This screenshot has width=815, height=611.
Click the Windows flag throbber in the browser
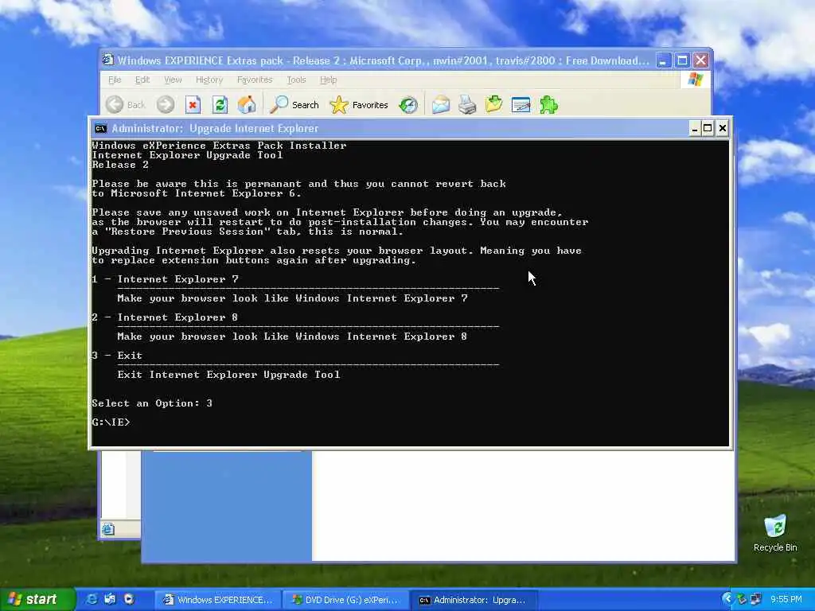tap(695, 80)
